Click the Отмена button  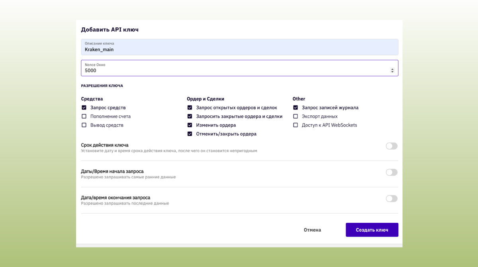coord(312,230)
